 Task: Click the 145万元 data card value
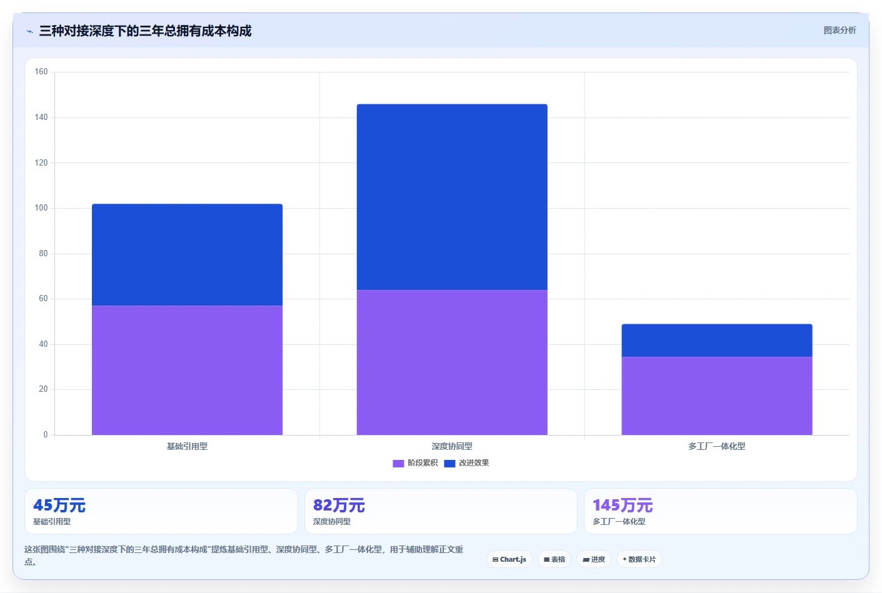point(623,506)
